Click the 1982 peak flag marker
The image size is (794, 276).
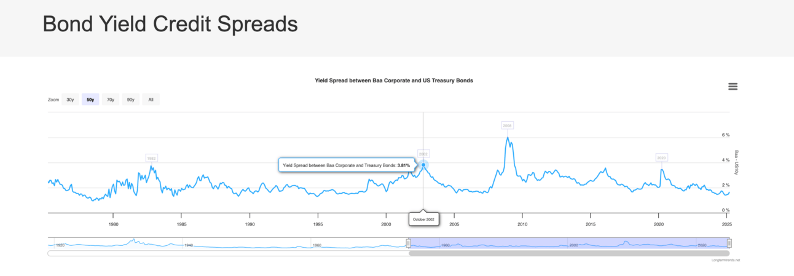click(152, 158)
